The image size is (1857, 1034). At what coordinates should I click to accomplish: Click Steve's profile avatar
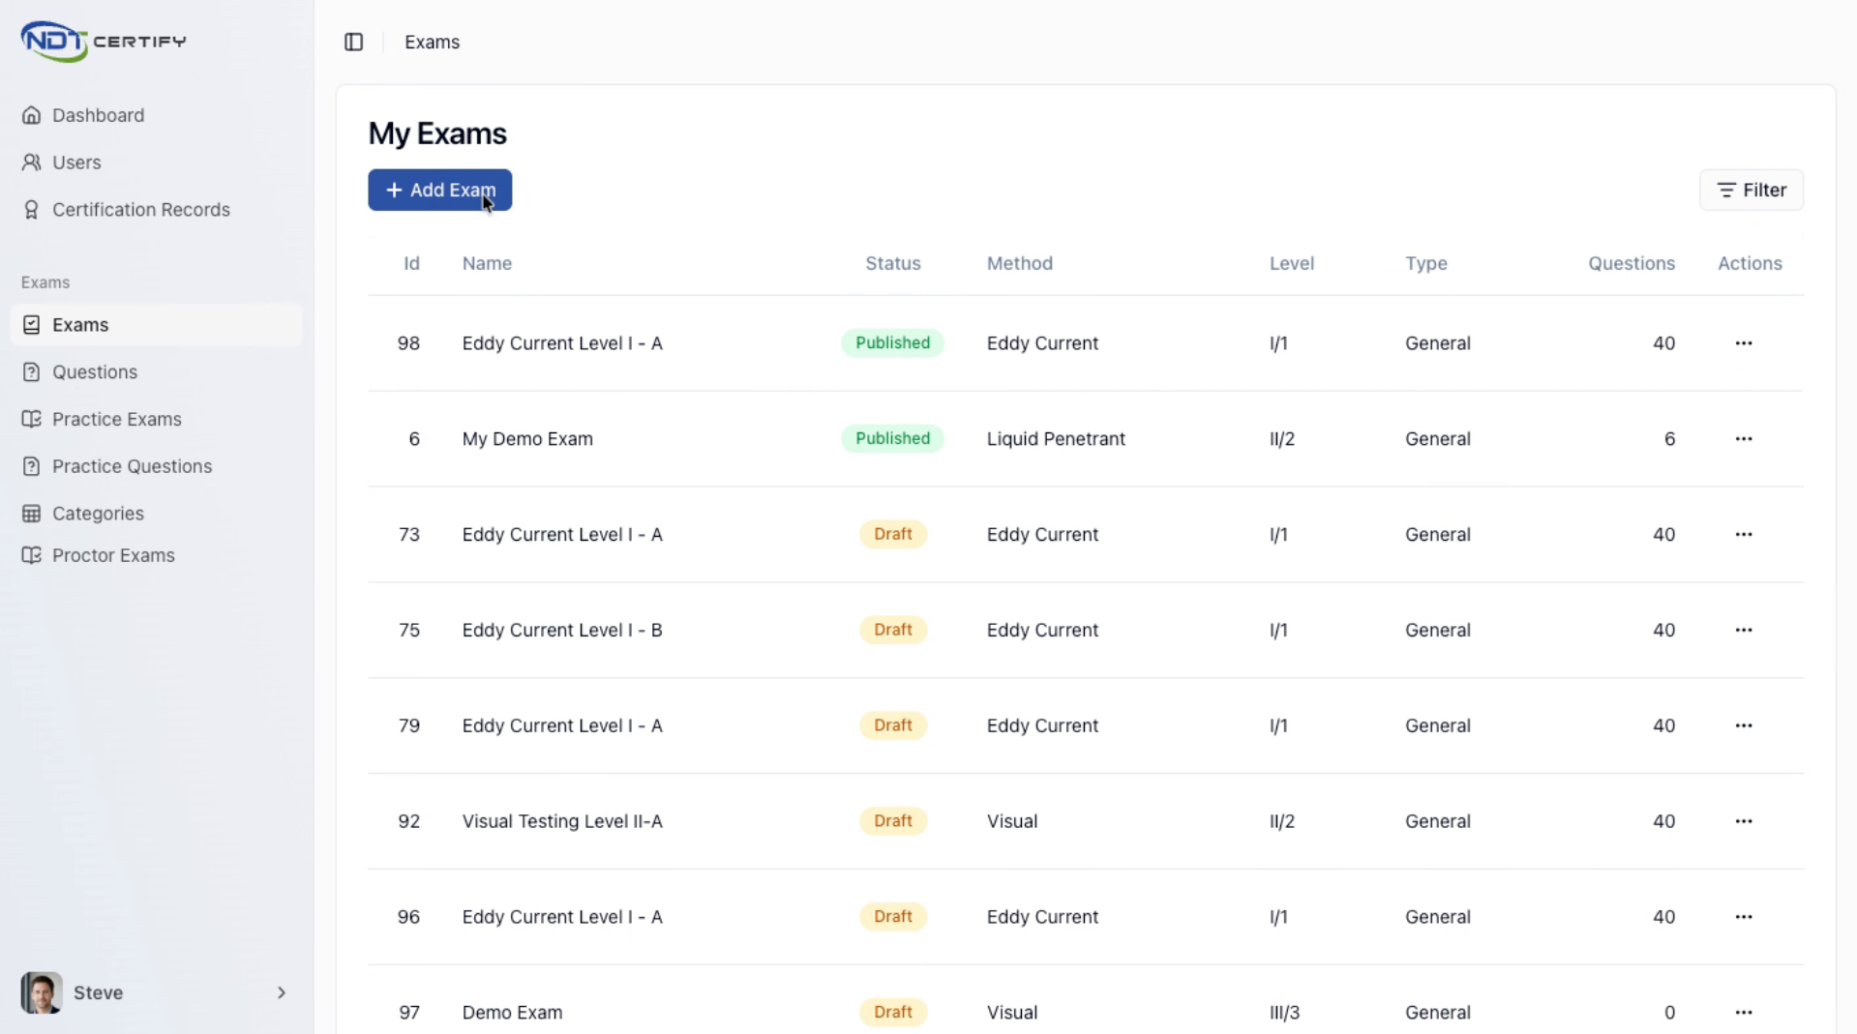point(42,992)
